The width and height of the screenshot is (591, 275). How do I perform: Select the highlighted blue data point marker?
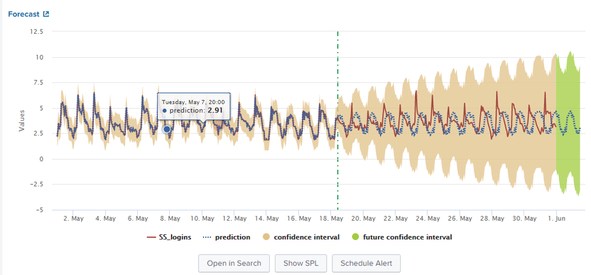pyautogui.click(x=167, y=129)
